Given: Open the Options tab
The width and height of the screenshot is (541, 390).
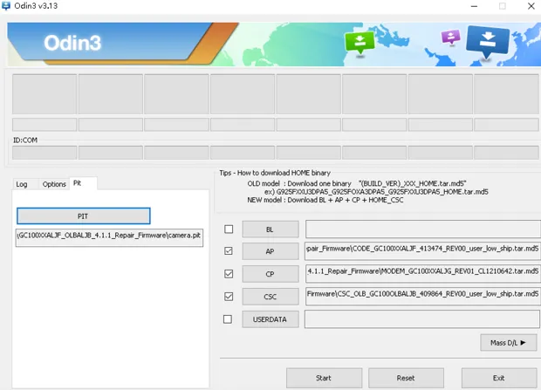Looking at the screenshot, I should click(54, 184).
